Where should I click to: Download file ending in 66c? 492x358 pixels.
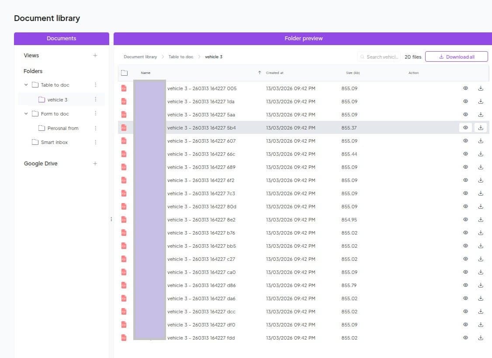480,154
